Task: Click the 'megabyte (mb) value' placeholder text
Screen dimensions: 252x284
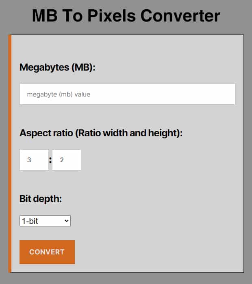Action: [59, 94]
